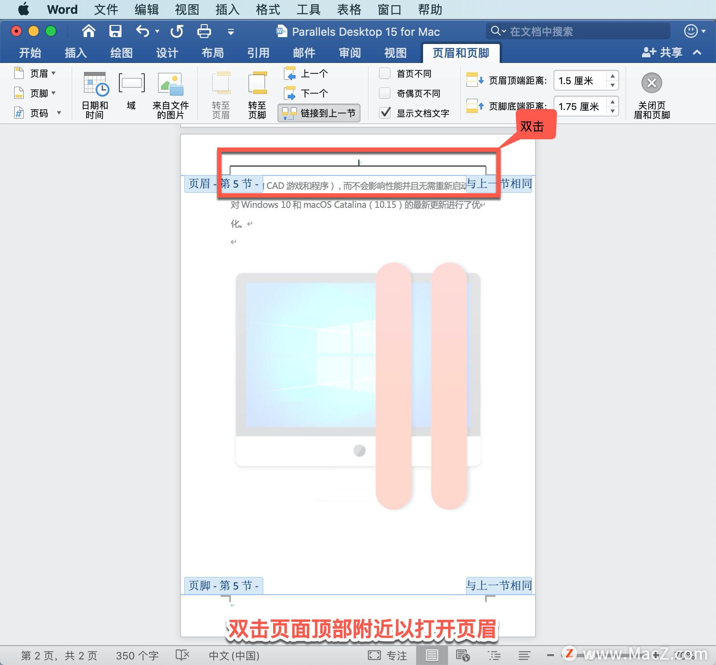
Task: Click the document search field
Action: pyautogui.click(x=577, y=31)
